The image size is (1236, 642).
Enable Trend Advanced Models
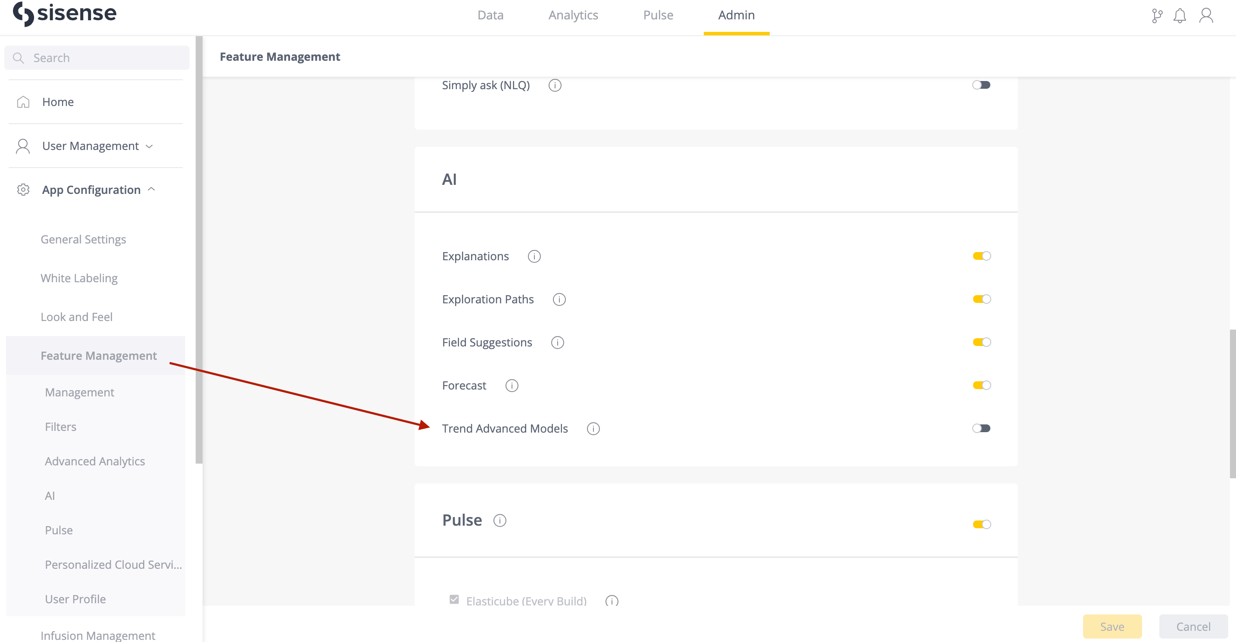982,428
